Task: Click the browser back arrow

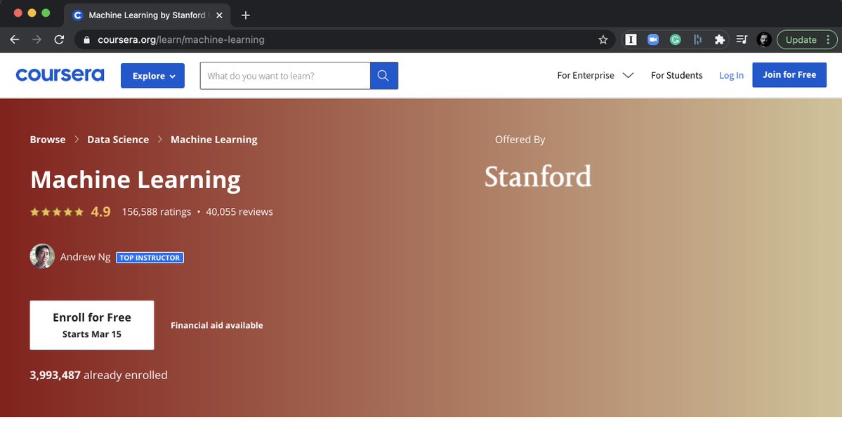Action: (x=14, y=39)
